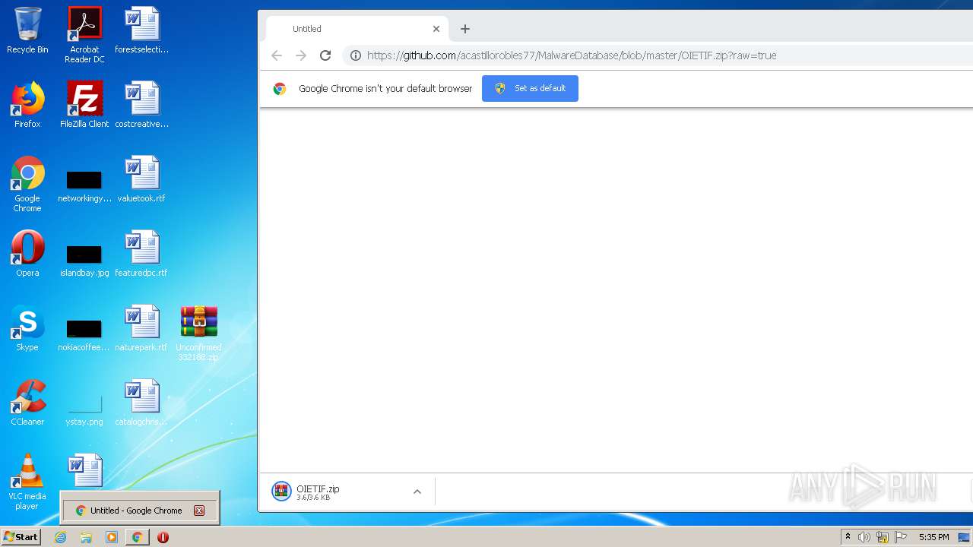Open Windows Explorer from the taskbar
The image size is (973, 547).
pyautogui.click(x=86, y=537)
